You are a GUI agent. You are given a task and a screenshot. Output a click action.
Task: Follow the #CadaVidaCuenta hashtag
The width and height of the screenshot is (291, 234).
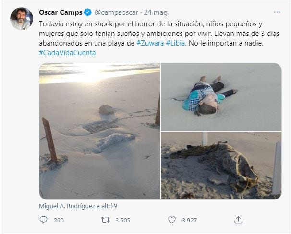67,53
